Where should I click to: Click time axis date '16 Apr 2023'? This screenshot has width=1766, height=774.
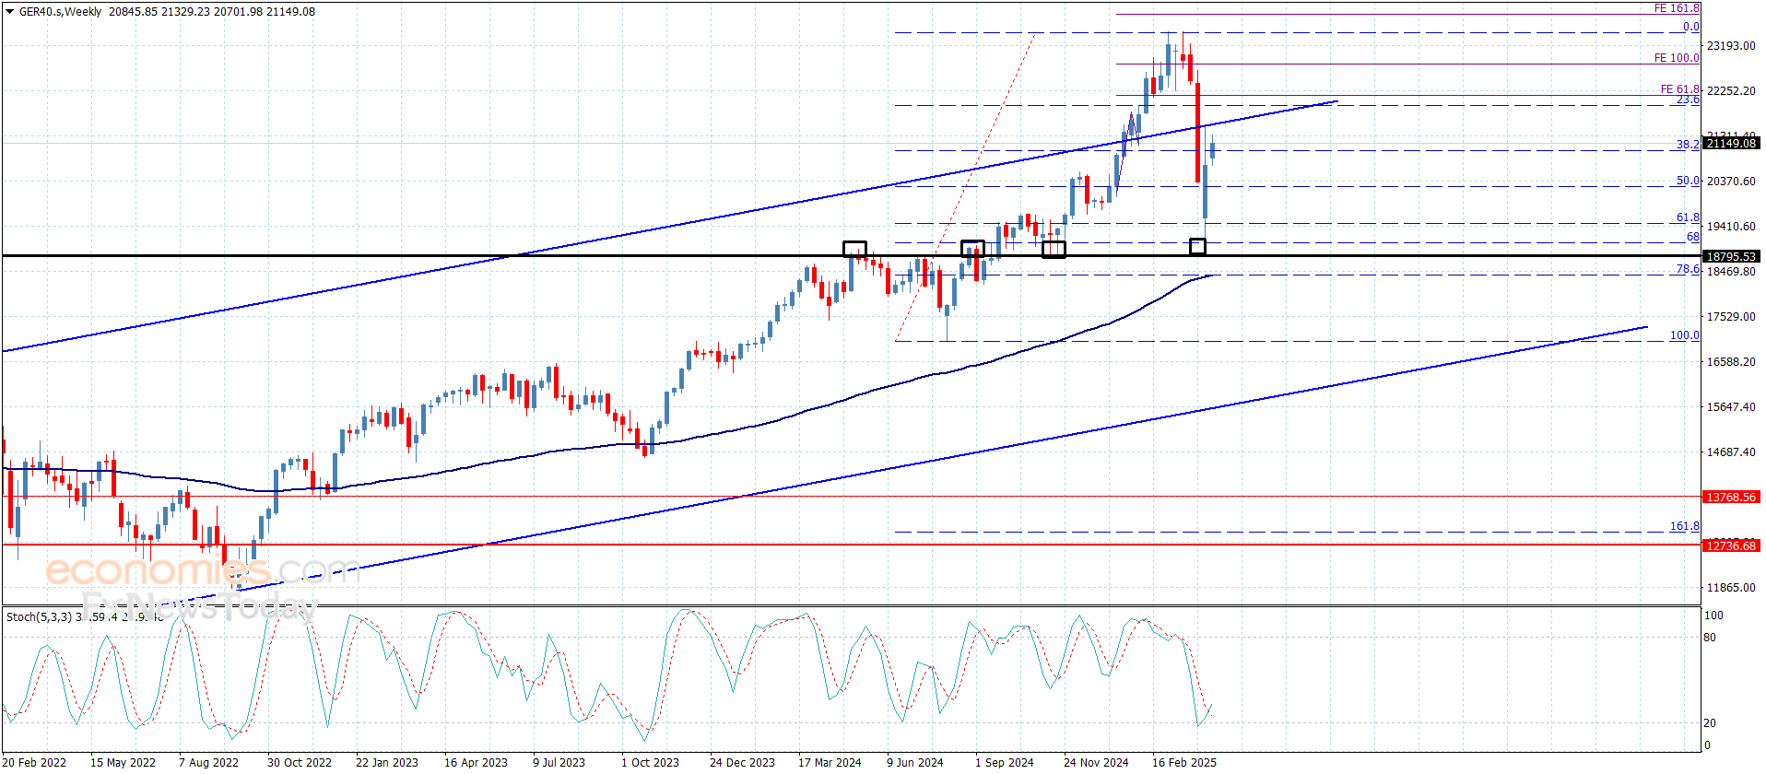(476, 762)
